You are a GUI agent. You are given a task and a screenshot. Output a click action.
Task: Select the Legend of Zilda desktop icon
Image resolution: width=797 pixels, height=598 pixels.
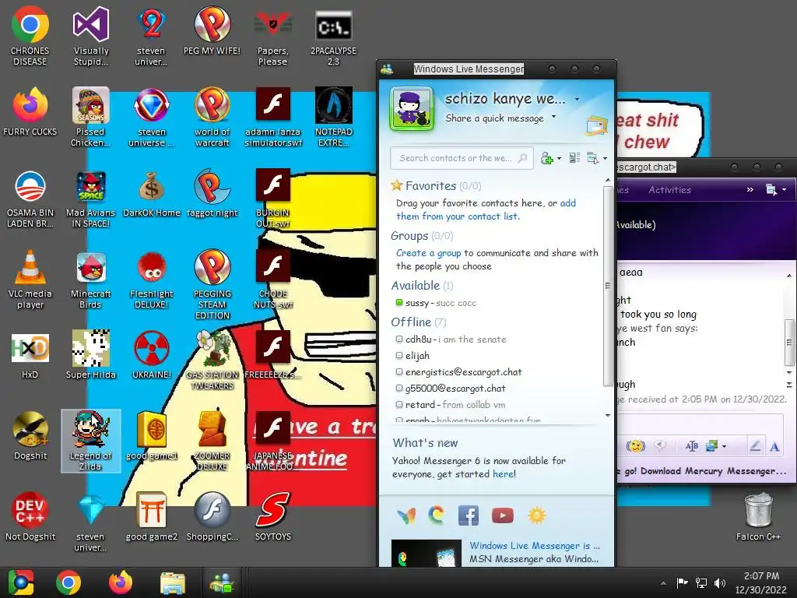click(x=91, y=441)
